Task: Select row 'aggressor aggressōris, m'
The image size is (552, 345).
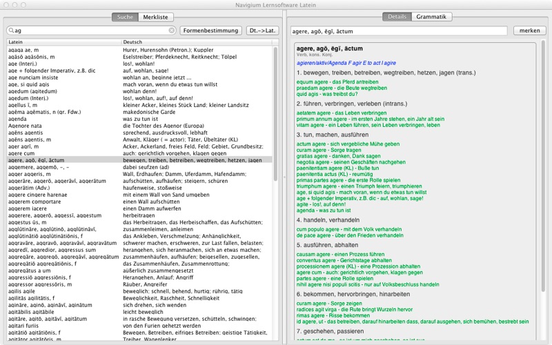Action: (x=139, y=284)
